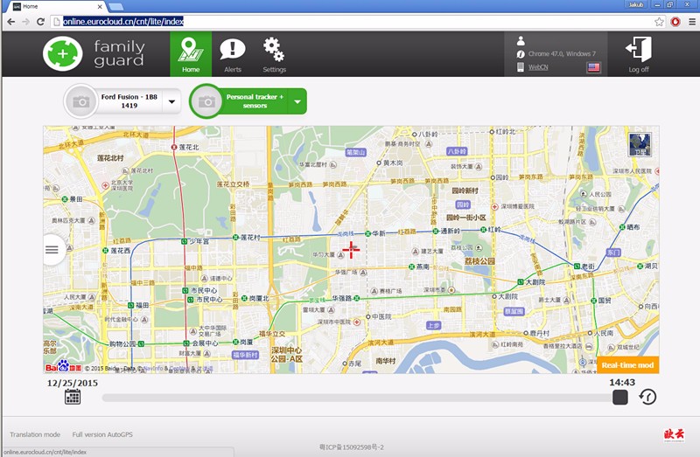This screenshot has height=457, width=700.
Task: Expand the Personal tracker dropdown arrow
Action: coord(297,101)
